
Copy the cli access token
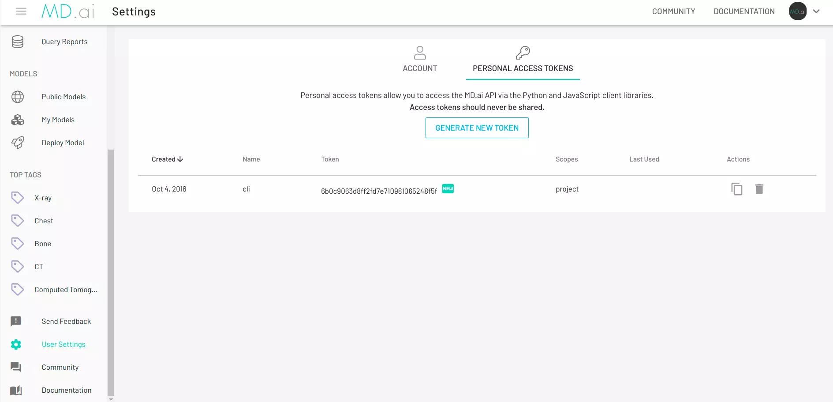[x=736, y=189]
